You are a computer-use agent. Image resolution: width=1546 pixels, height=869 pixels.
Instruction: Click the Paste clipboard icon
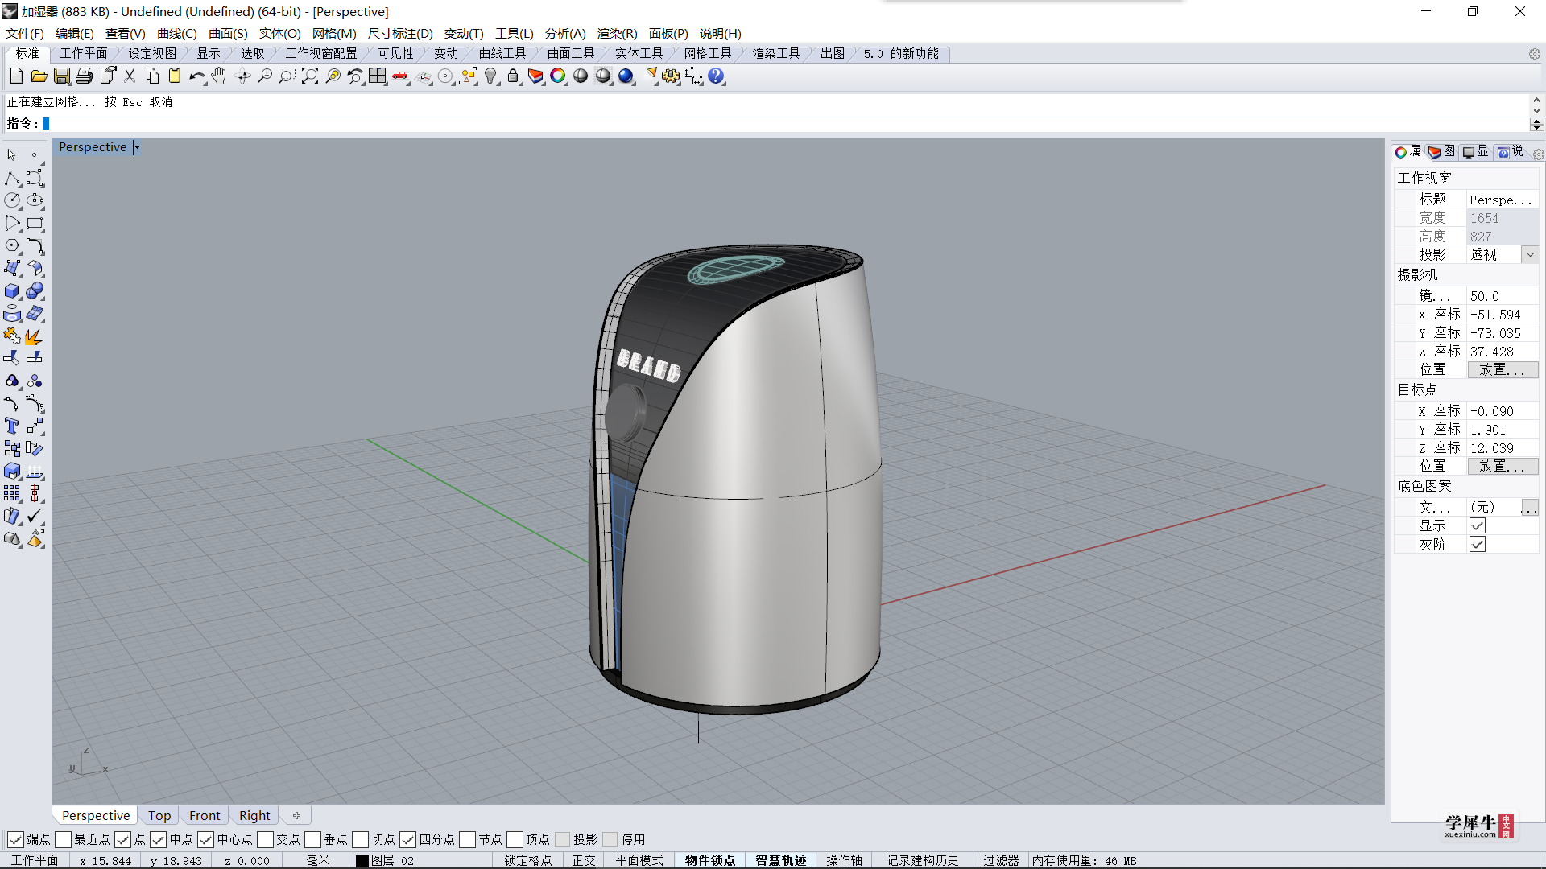(x=174, y=76)
